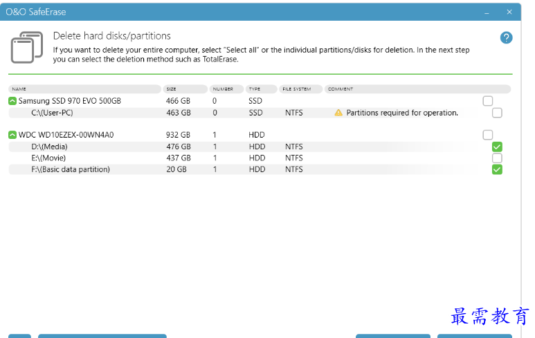535x338 pixels.
Task: Click the hard disks/partitions stacked windows icon
Action: [x=26, y=48]
